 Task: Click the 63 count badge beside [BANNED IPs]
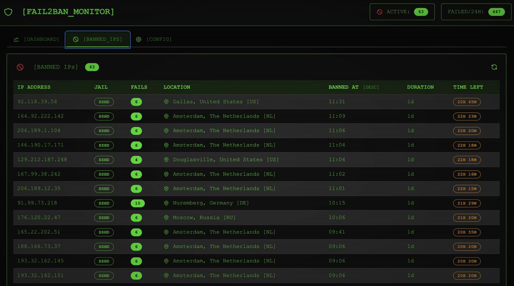pyautogui.click(x=92, y=67)
